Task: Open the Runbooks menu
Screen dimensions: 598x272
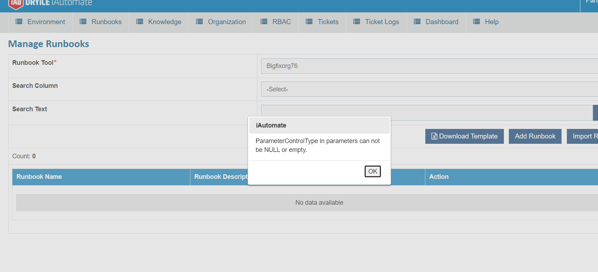Action: coord(101,22)
